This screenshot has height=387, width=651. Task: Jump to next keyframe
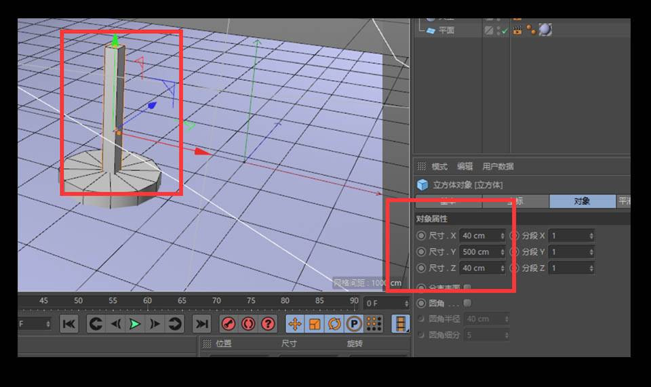pos(174,324)
